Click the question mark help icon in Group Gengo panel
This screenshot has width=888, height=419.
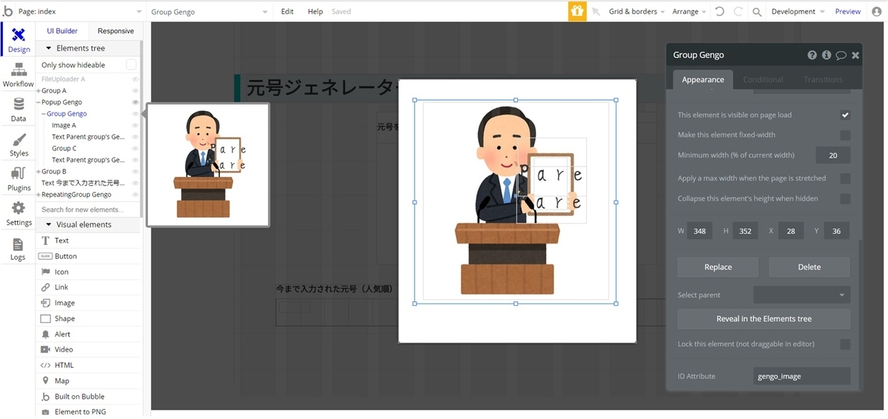pyautogui.click(x=813, y=55)
